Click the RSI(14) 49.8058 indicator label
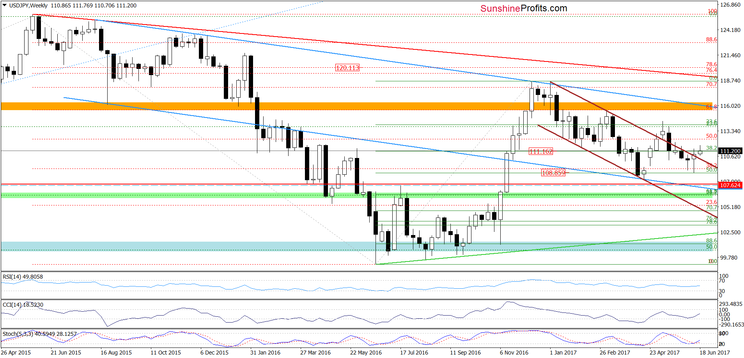This screenshot has width=744, height=358. [23, 277]
